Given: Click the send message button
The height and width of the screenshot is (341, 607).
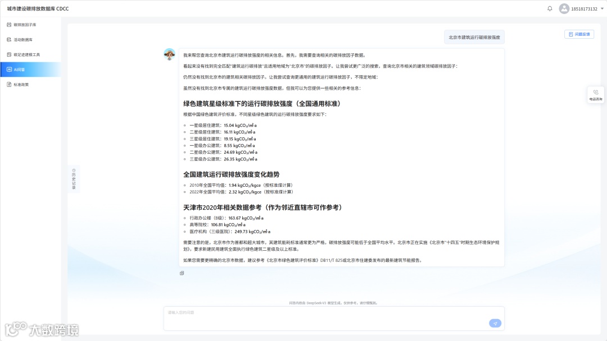Looking at the screenshot, I should pyautogui.click(x=495, y=323).
